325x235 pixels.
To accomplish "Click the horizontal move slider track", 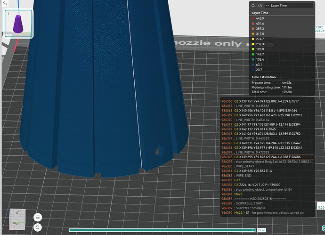I will coord(162,230).
